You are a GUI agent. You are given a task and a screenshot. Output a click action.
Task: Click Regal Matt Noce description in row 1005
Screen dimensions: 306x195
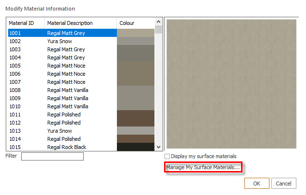click(66, 66)
